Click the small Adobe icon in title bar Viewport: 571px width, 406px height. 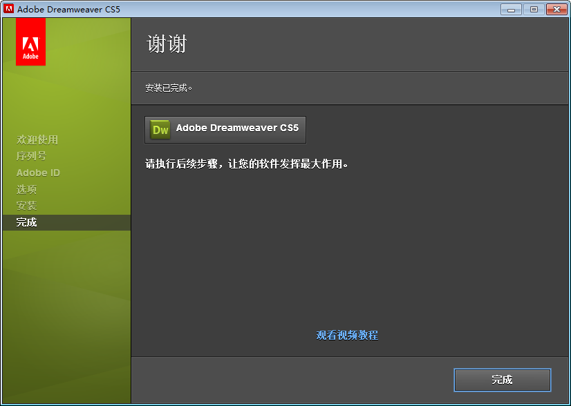[8, 9]
